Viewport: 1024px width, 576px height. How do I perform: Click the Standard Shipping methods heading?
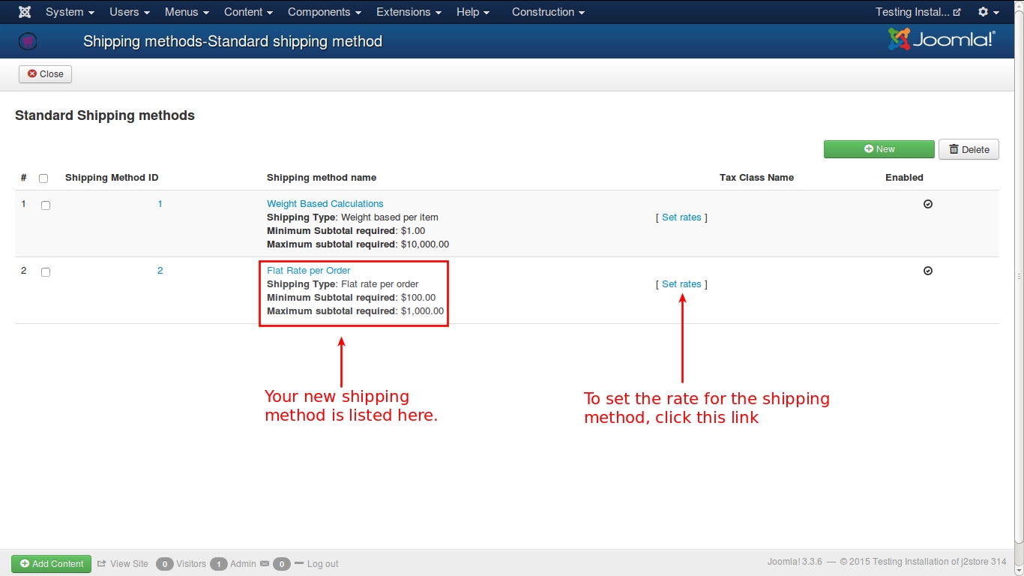(x=105, y=115)
